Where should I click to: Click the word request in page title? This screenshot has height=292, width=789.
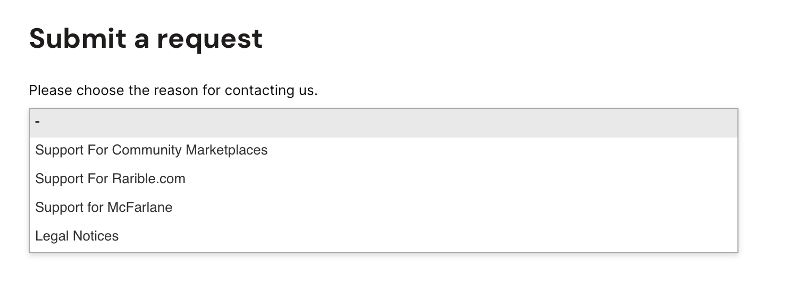tap(209, 39)
